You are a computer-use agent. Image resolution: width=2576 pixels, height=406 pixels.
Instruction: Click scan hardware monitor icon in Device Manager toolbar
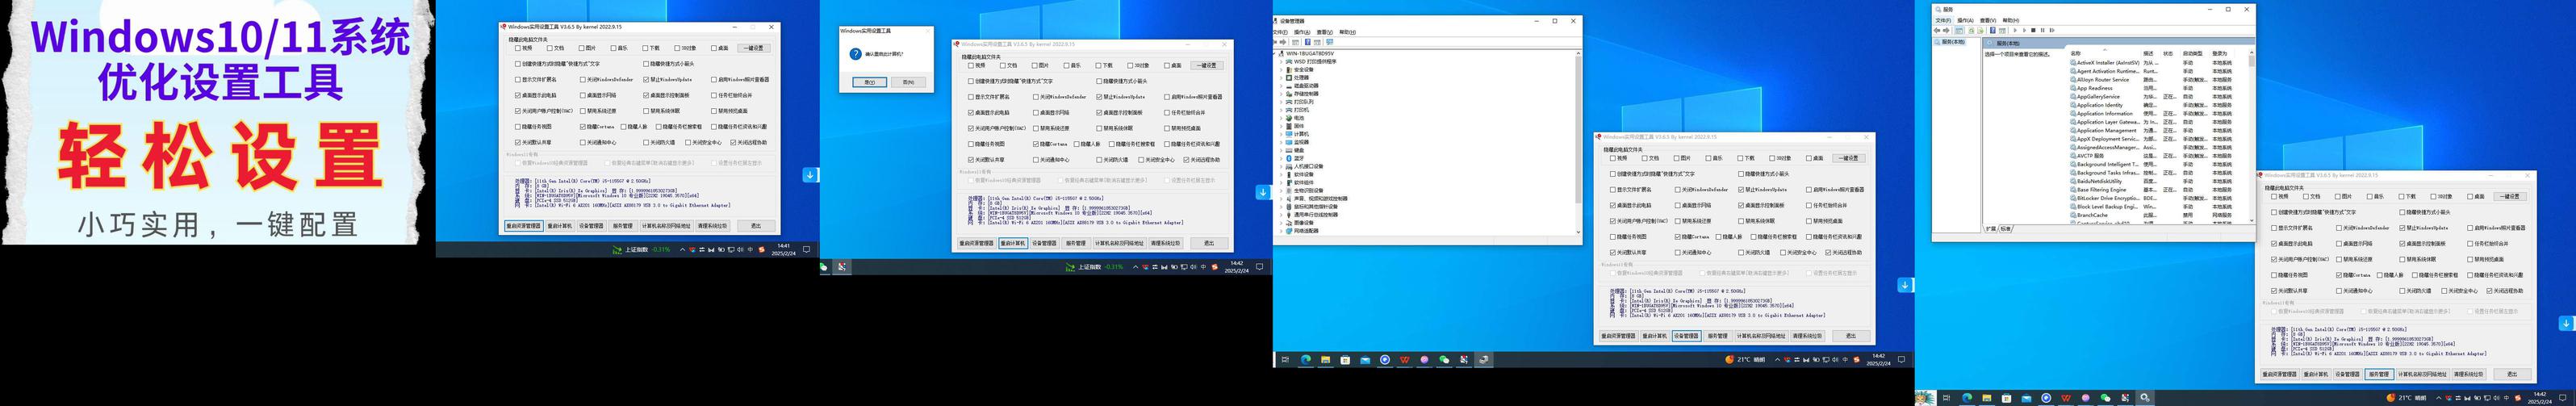click(x=1329, y=42)
